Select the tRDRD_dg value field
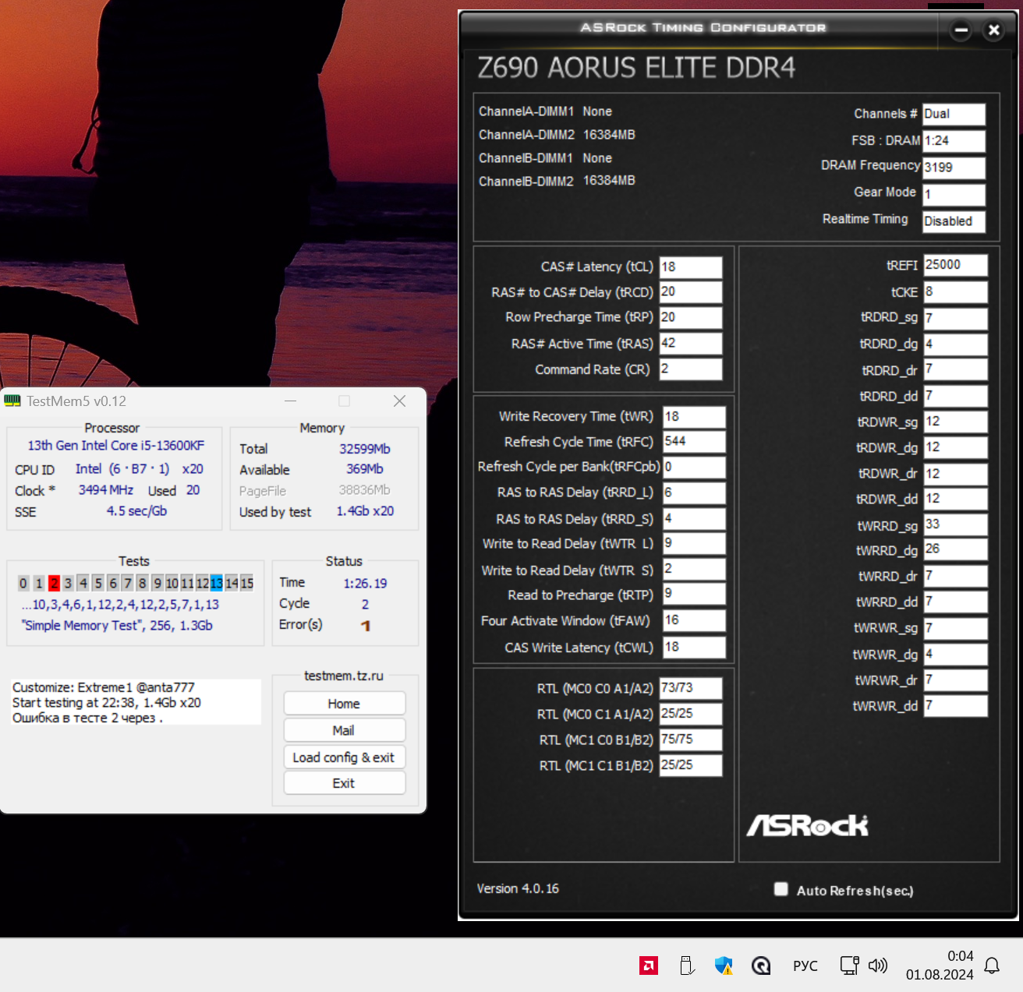The image size is (1023, 992). click(956, 344)
